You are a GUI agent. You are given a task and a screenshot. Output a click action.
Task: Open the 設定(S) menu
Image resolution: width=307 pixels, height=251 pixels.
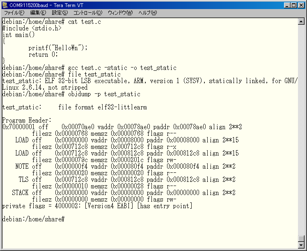(x=60, y=13)
